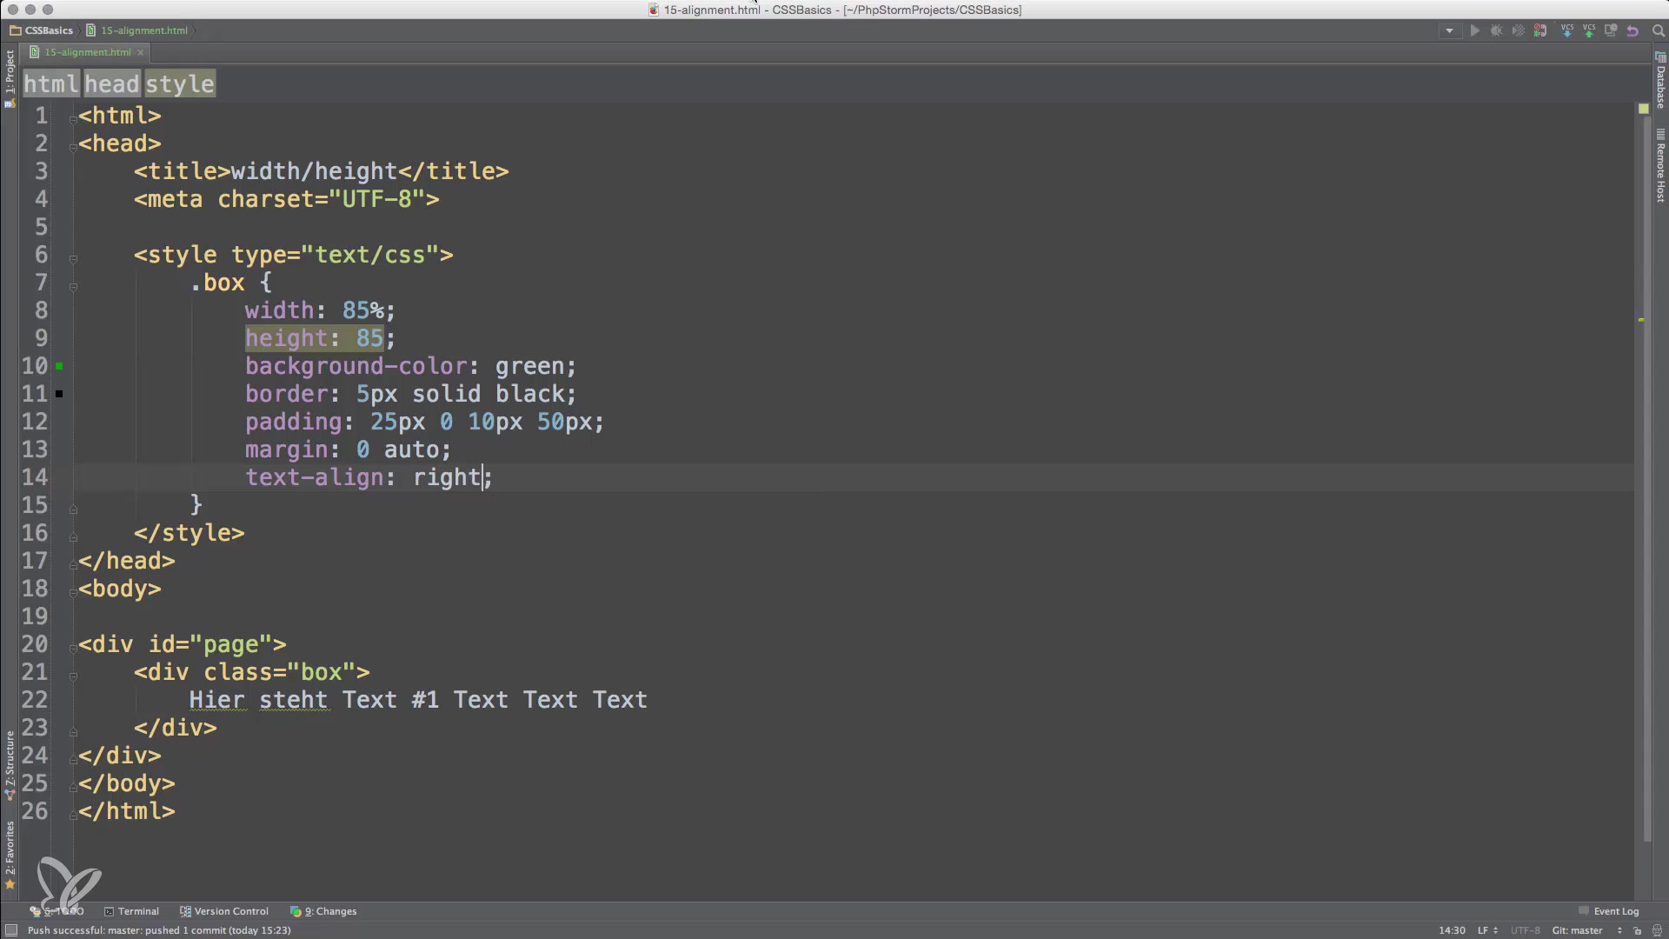Open Search Everywhere magnifier icon
This screenshot has width=1669, height=939.
point(1658,30)
